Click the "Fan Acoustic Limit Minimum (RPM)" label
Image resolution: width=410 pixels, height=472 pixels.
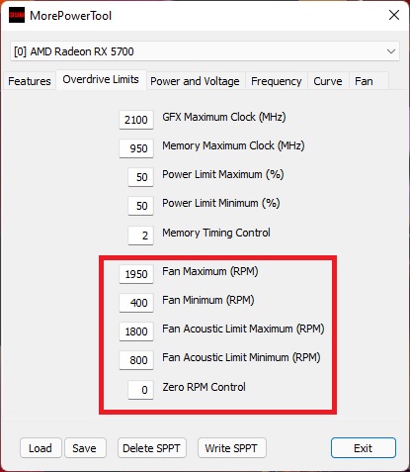(x=241, y=357)
